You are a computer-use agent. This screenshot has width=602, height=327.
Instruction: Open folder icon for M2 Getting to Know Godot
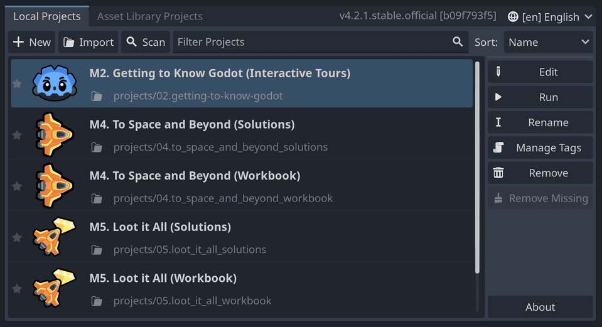pyautogui.click(x=97, y=96)
